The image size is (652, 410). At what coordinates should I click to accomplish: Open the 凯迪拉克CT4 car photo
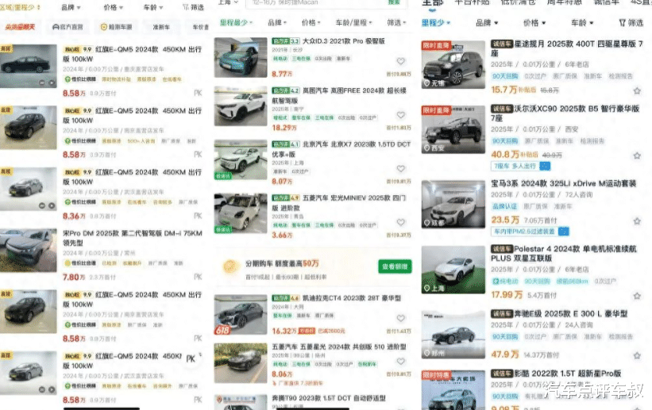click(241, 315)
